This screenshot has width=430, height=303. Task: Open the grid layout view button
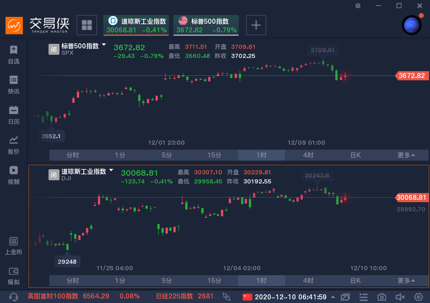[x=87, y=25]
